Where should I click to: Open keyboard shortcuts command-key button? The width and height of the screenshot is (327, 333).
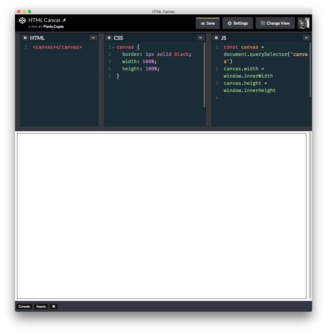pos(54,307)
